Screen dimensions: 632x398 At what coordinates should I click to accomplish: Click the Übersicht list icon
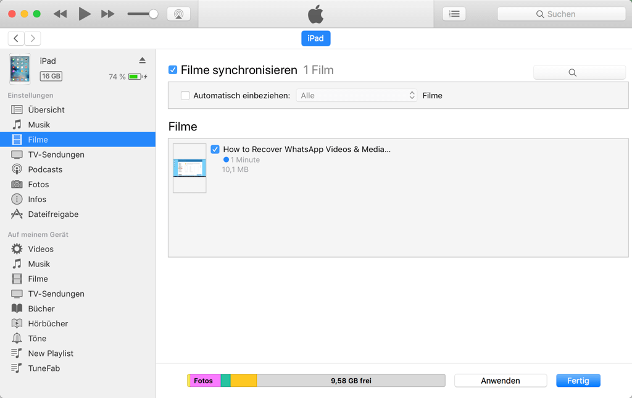tap(17, 110)
